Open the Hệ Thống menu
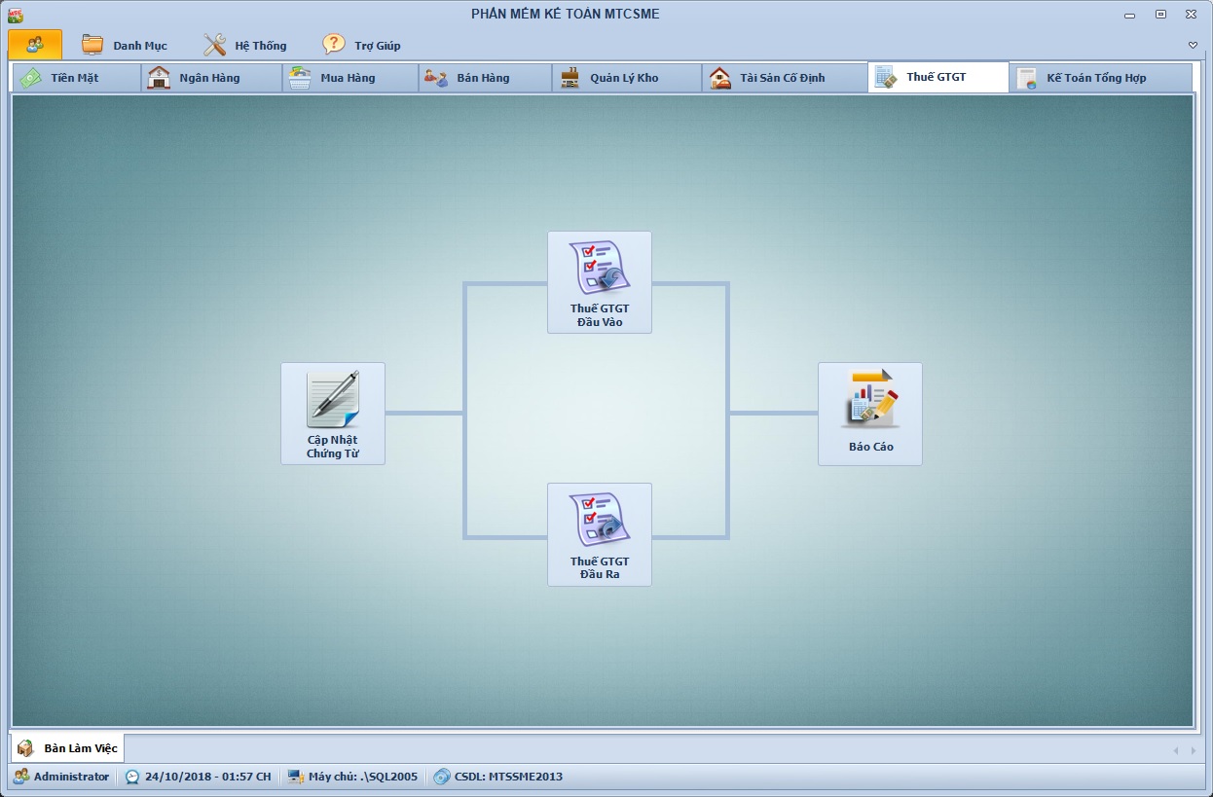Viewport: 1213px width, 797px height. [260, 46]
